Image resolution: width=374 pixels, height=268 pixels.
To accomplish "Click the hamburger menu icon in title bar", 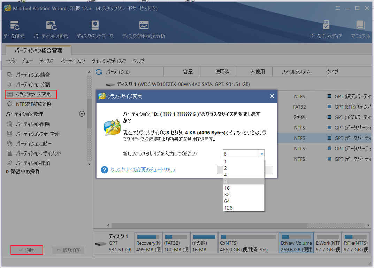I will click(x=338, y=8).
